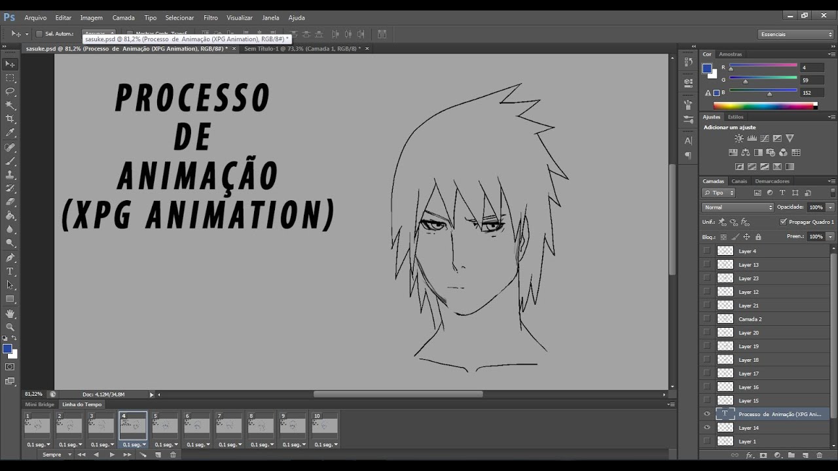This screenshot has height=471, width=838.
Task: Select the Lasso tool
Action: pyautogui.click(x=10, y=92)
